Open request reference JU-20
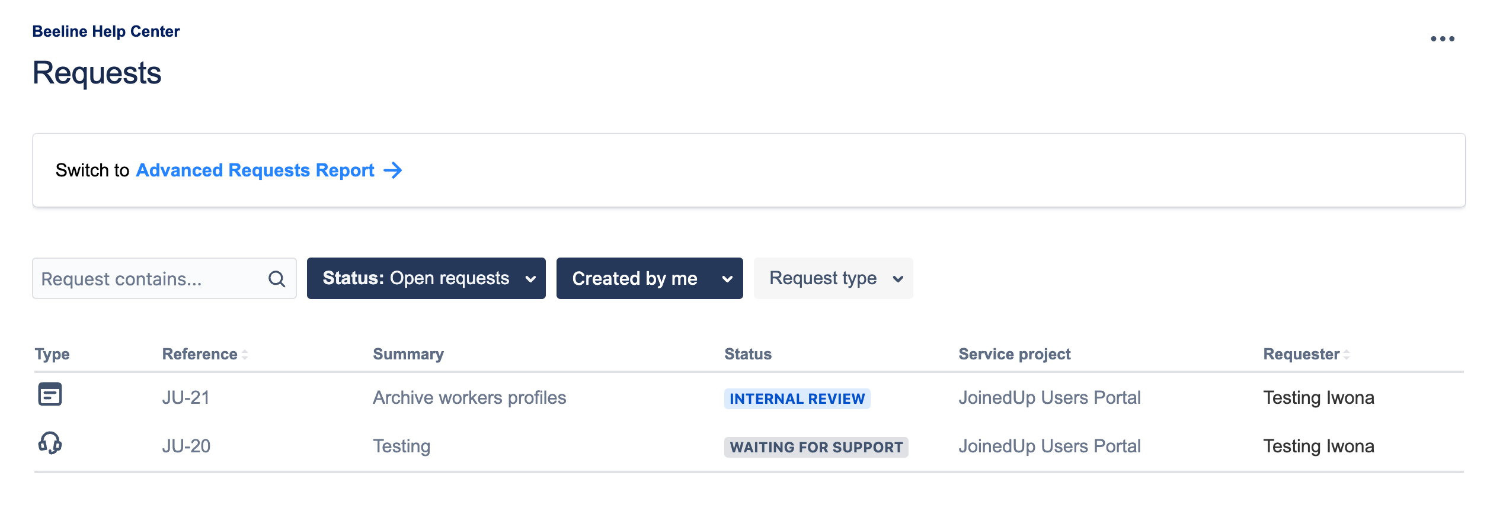Image resolution: width=1503 pixels, height=508 pixels. 186,446
